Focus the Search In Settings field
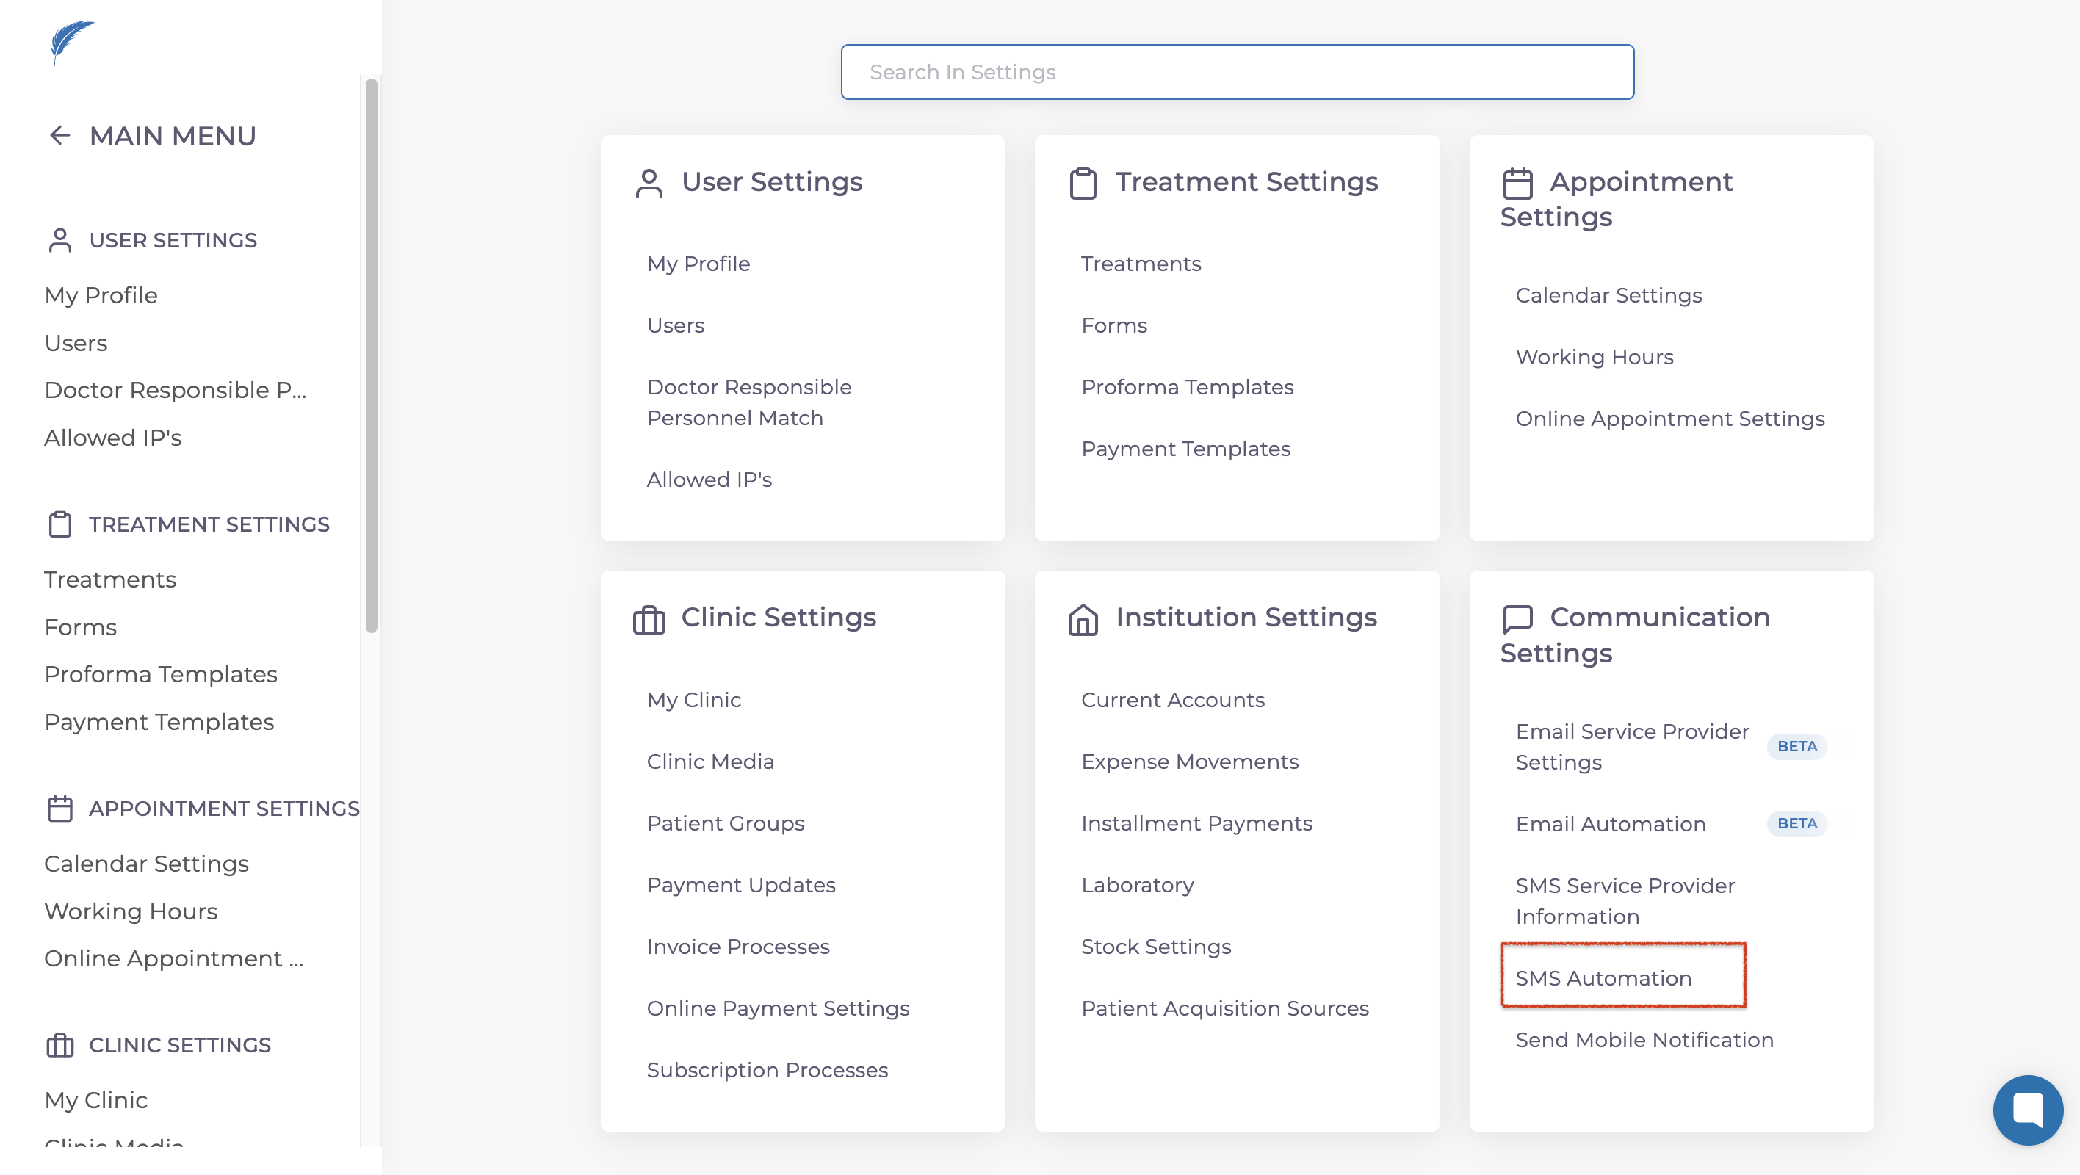Image resolution: width=2080 pixels, height=1175 pixels. pyautogui.click(x=1237, y=72)
